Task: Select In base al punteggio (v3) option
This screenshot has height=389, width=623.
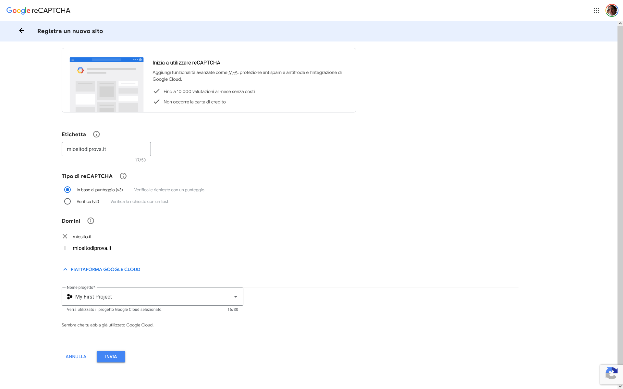Action: point(67,190)
